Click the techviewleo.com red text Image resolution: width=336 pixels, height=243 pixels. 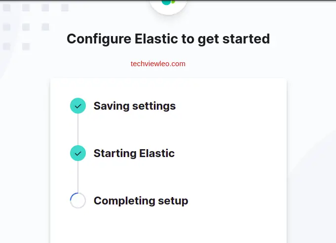[x=158, y=64]
